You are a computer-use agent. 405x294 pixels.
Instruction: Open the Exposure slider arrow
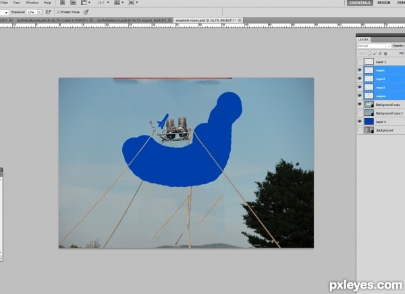tap(40, 12)
